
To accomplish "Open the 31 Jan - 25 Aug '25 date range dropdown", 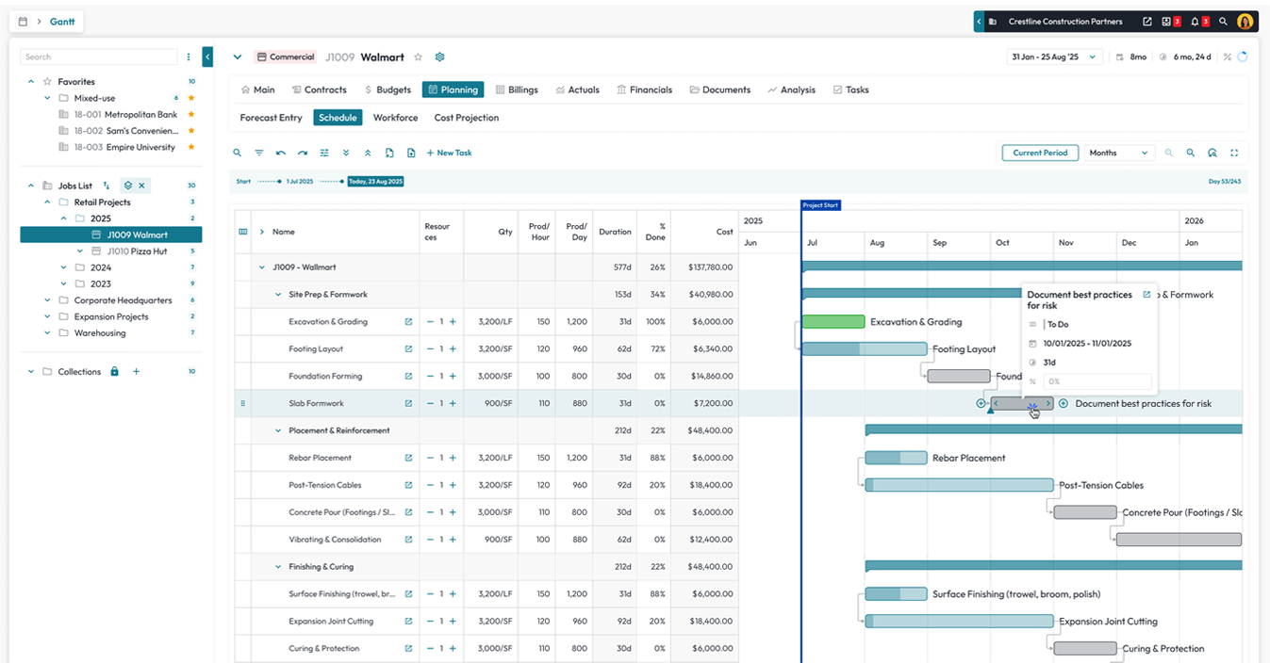I will point(1054,57).
